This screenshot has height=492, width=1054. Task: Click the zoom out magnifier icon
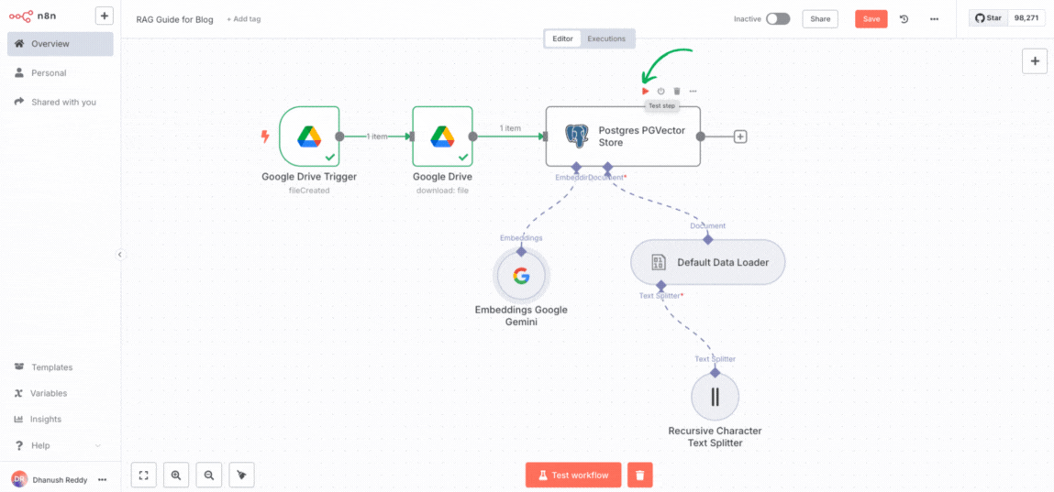click(209, 475)
